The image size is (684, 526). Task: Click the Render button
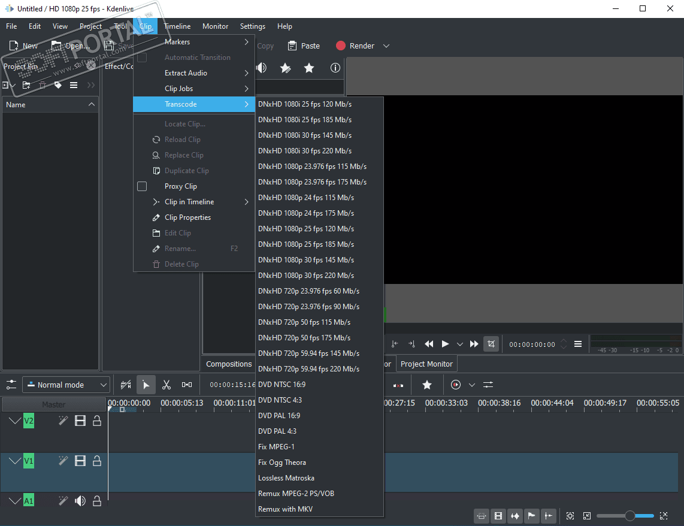click(355, 46)
